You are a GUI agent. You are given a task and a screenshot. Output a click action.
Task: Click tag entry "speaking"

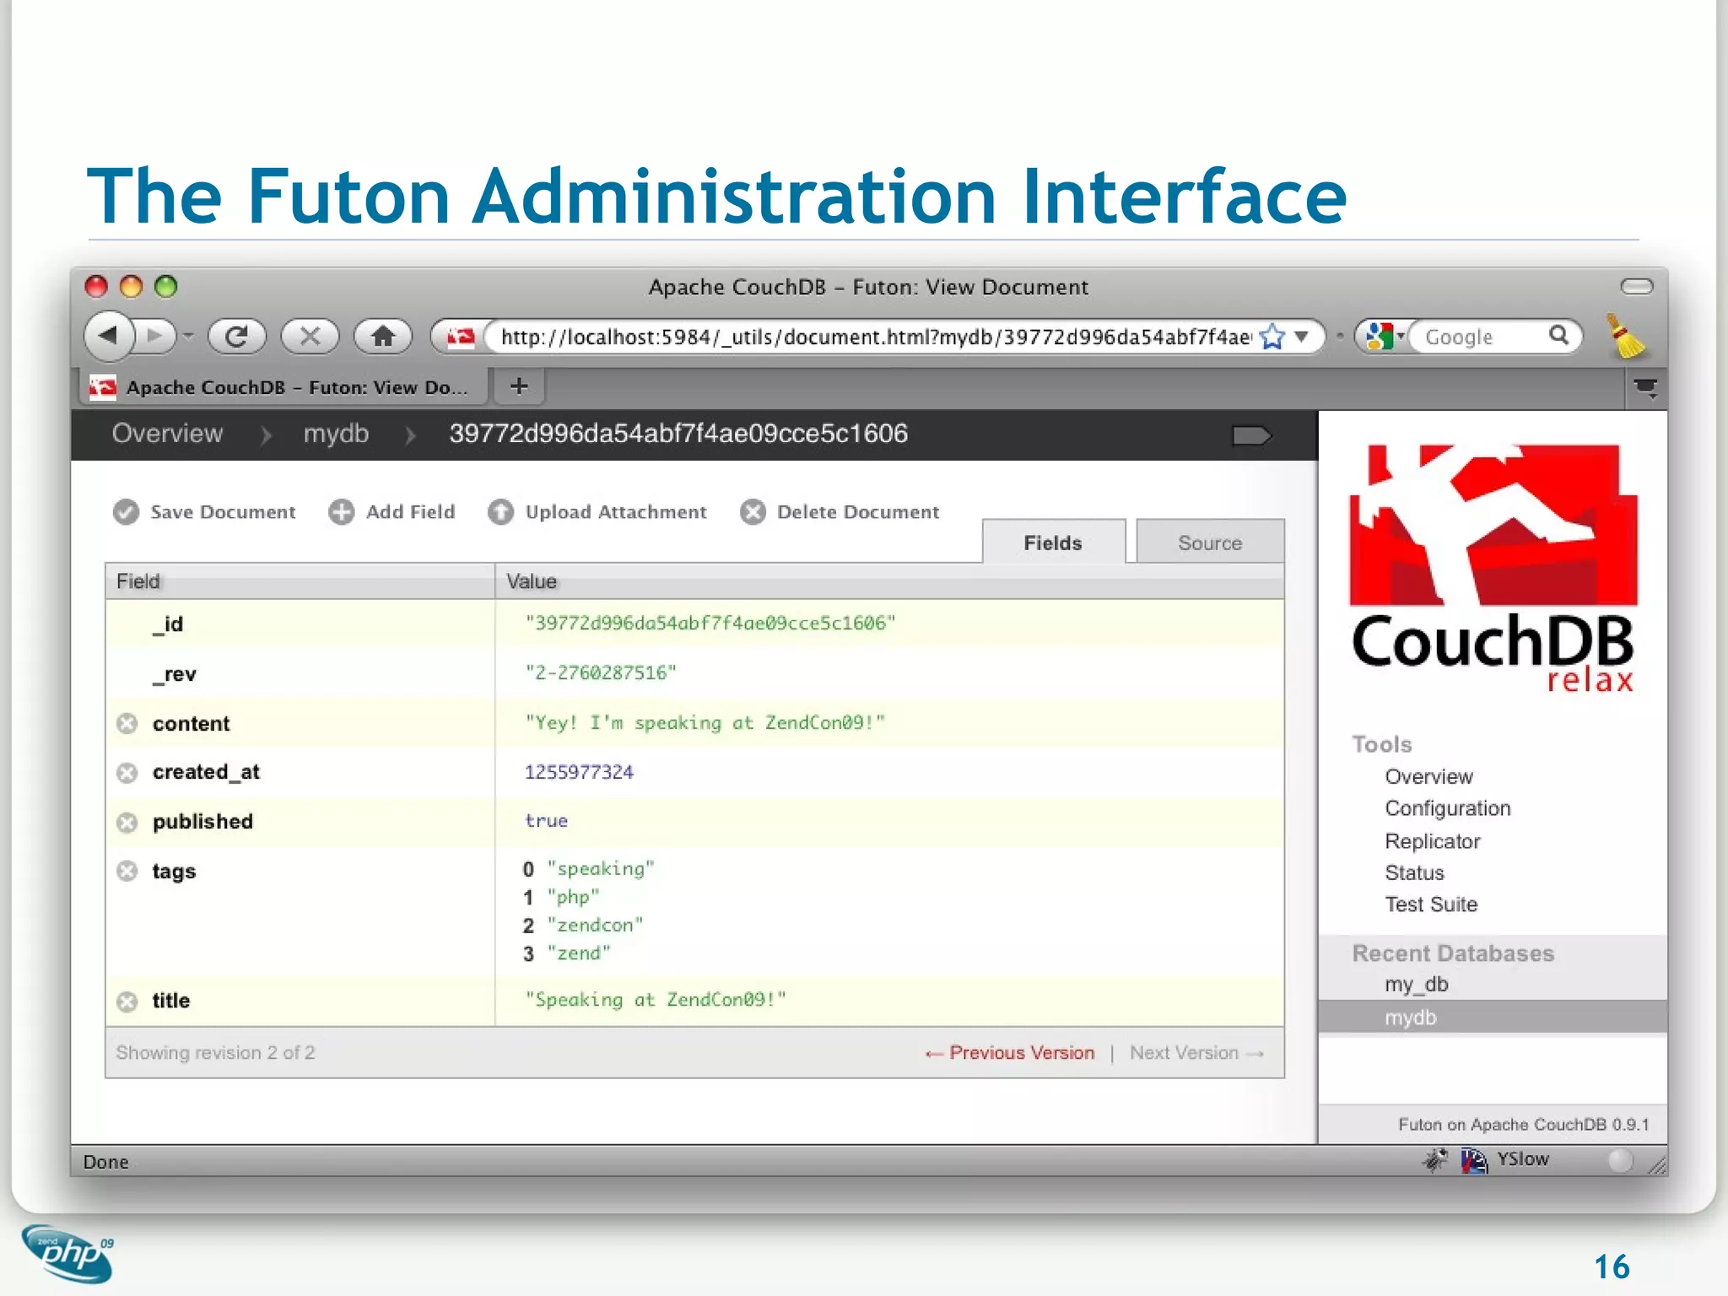(601, 869)
